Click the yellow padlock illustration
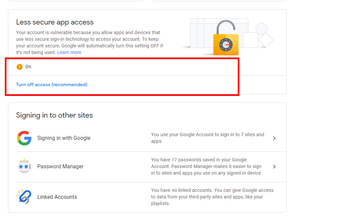 pos(226,38)
